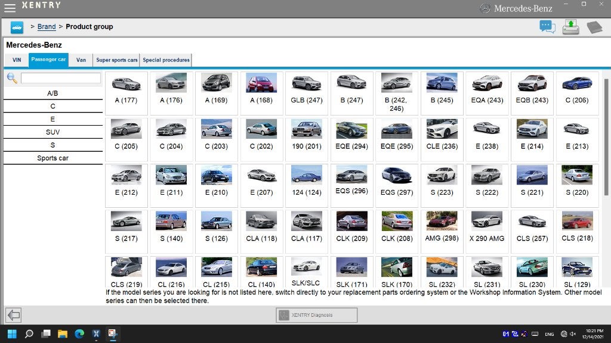The image size is (611, 343).
Task: Click the back arrow button
Action: (14, 314)
